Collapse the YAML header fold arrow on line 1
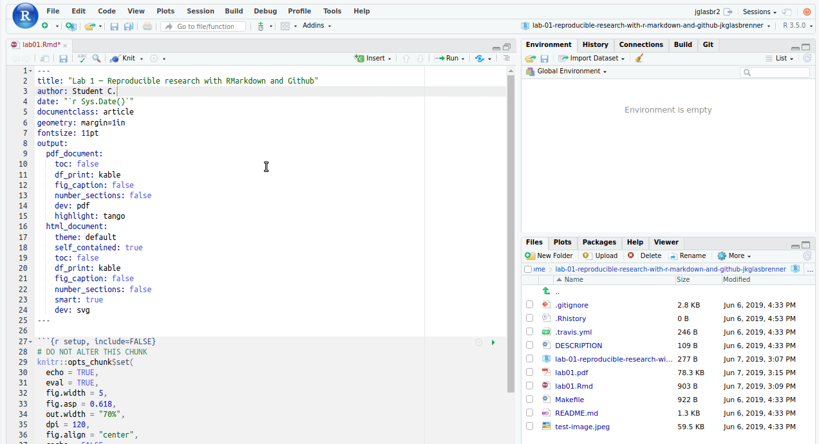 click(30, 71)
